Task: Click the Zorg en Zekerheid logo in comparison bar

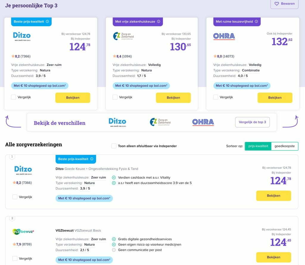Action: click(160, 122)
